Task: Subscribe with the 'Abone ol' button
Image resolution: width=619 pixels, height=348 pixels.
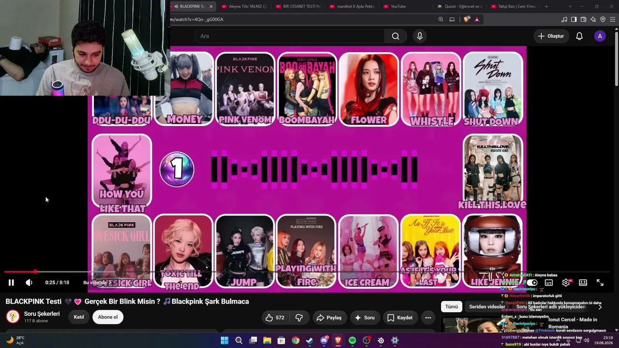Action: pyautogui.click(x=108, y=317)
